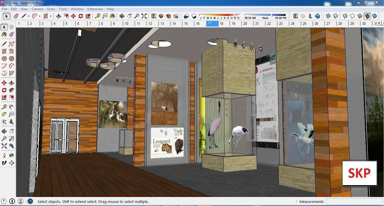Click the sign-in user icon in status bar
This screenshot has height=206, width=384.
click(x=20, y=201)
